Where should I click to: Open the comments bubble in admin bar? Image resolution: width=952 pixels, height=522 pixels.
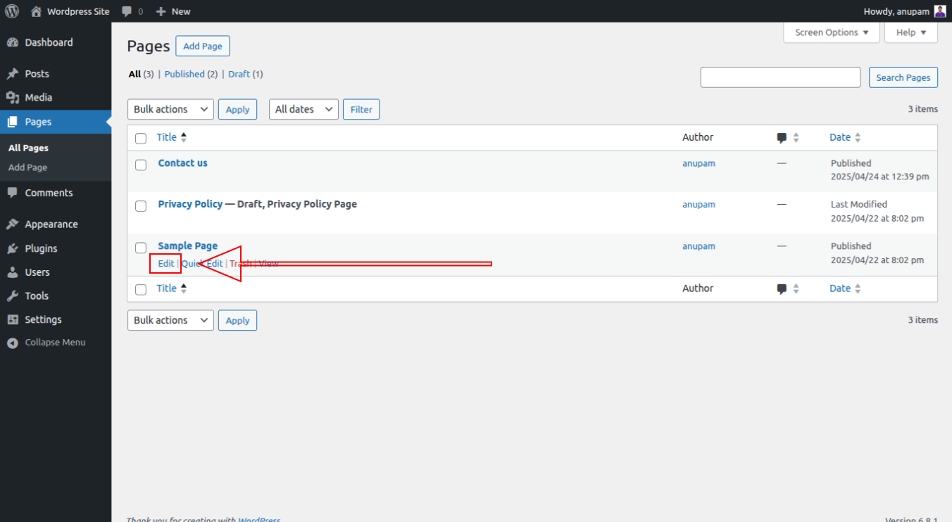click(127, 12)
